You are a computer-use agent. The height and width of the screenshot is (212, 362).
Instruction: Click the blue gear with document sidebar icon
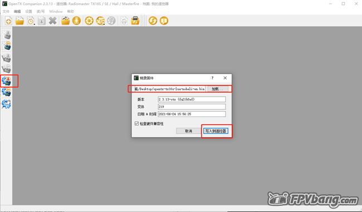point(7,104)
